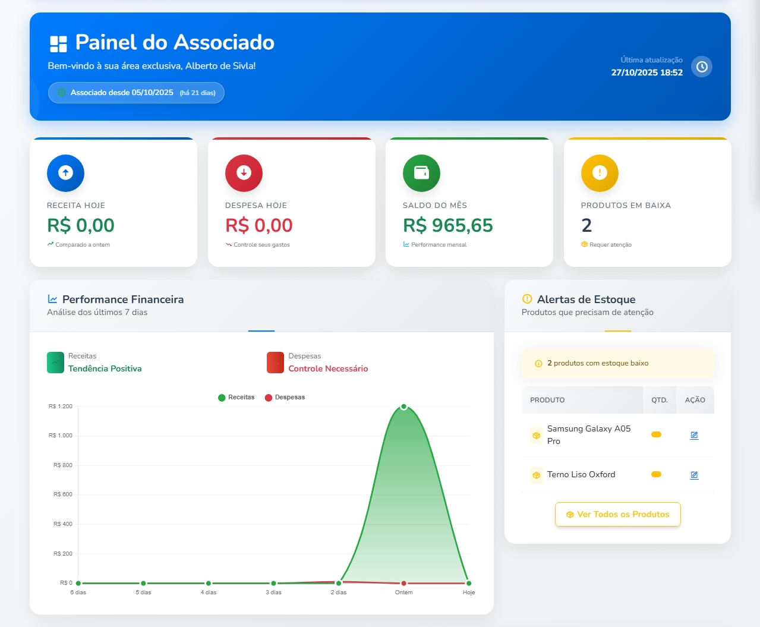The image size is (760, 627).
Task: Click the package icon next to Terno Liso Oxford
Action: click(x=535, y=475)
